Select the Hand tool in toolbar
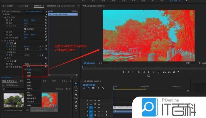The height and width of the screenshot is (118, 206). click(x=76, y=106)
